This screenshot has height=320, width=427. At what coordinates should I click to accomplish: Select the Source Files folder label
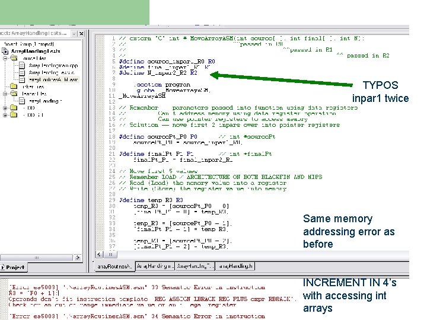click(34, 58)
